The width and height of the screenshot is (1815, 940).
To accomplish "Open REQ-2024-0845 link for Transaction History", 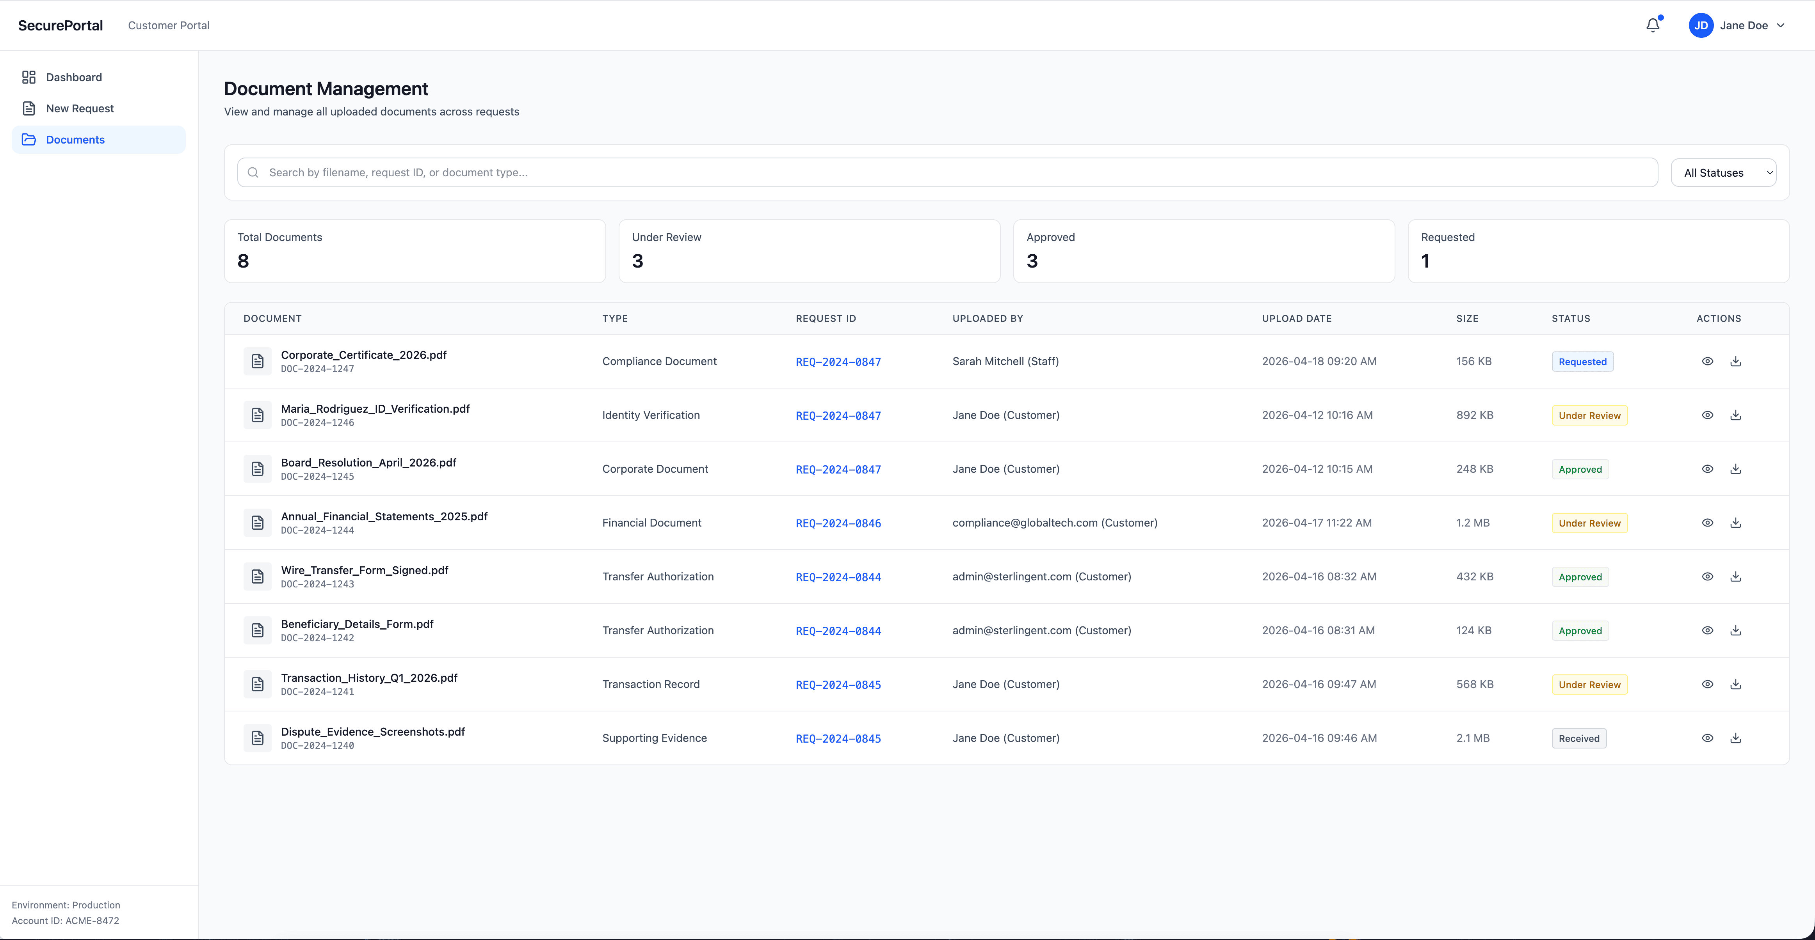I will click(x=838, y=685).
